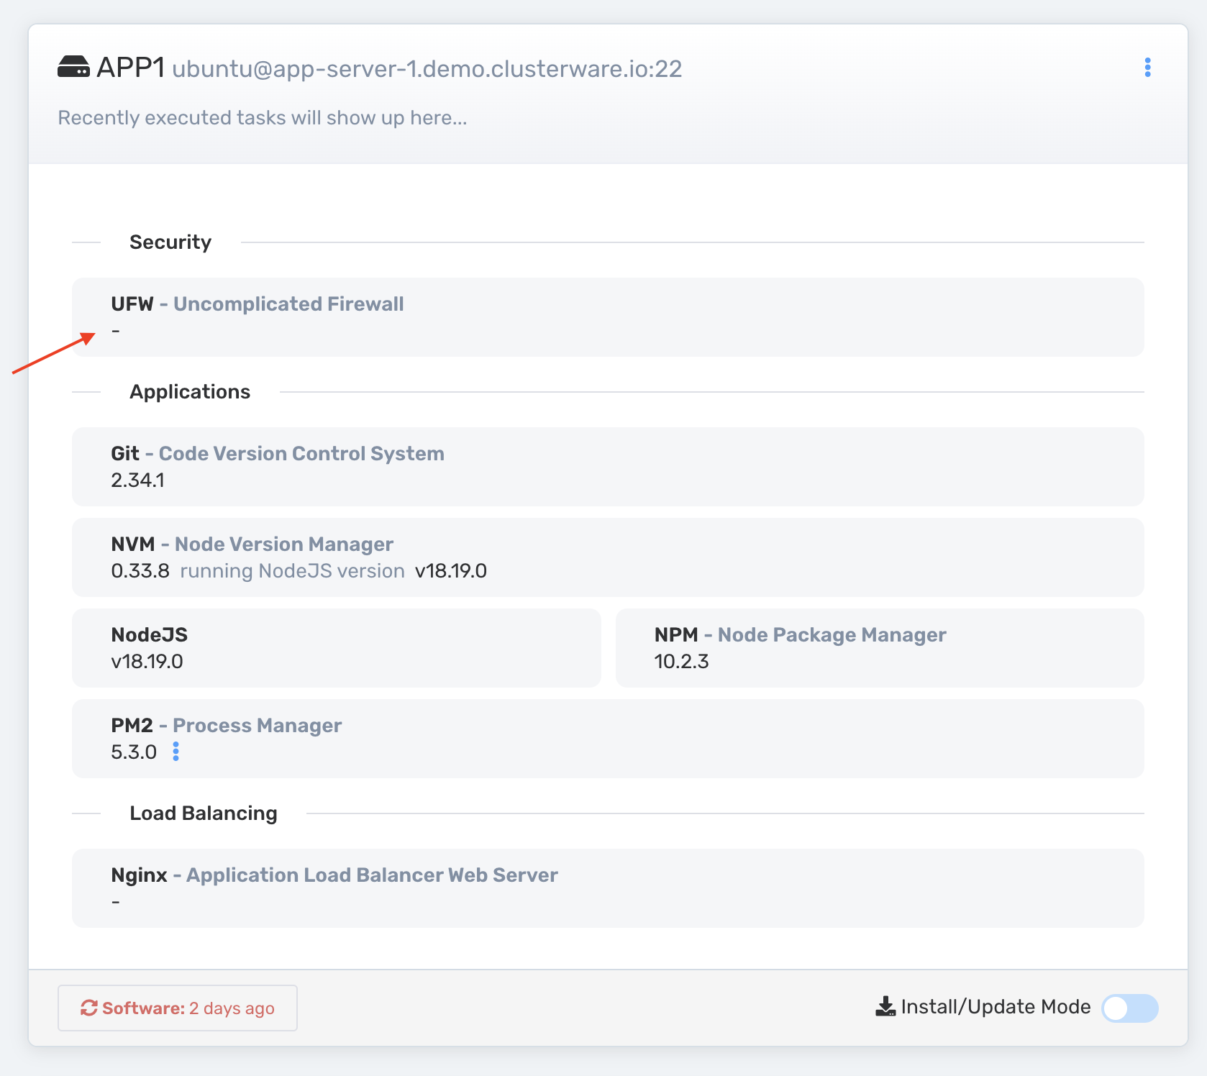Click the Load Balancing section heading
Image resolution: width=1207 pixels, height=1076 pixels.
click(x=204, y=813)
